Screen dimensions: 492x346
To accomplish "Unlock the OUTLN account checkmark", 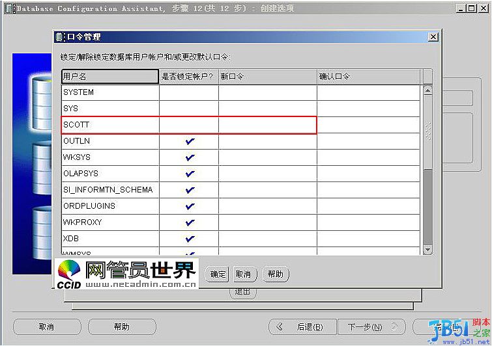I will coord(190,141).
